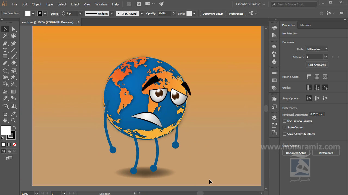Open the Stroke panel lines icon
The image size is (348, 195).
coord(274,73)
